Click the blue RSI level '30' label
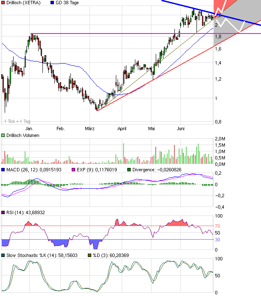 (x=218, y=240)
